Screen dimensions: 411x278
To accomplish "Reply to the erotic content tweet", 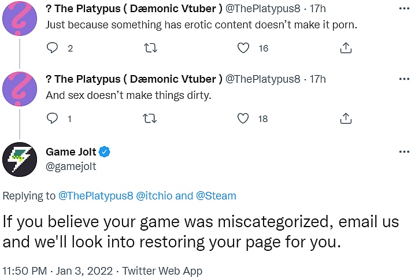I will point(53,48).
